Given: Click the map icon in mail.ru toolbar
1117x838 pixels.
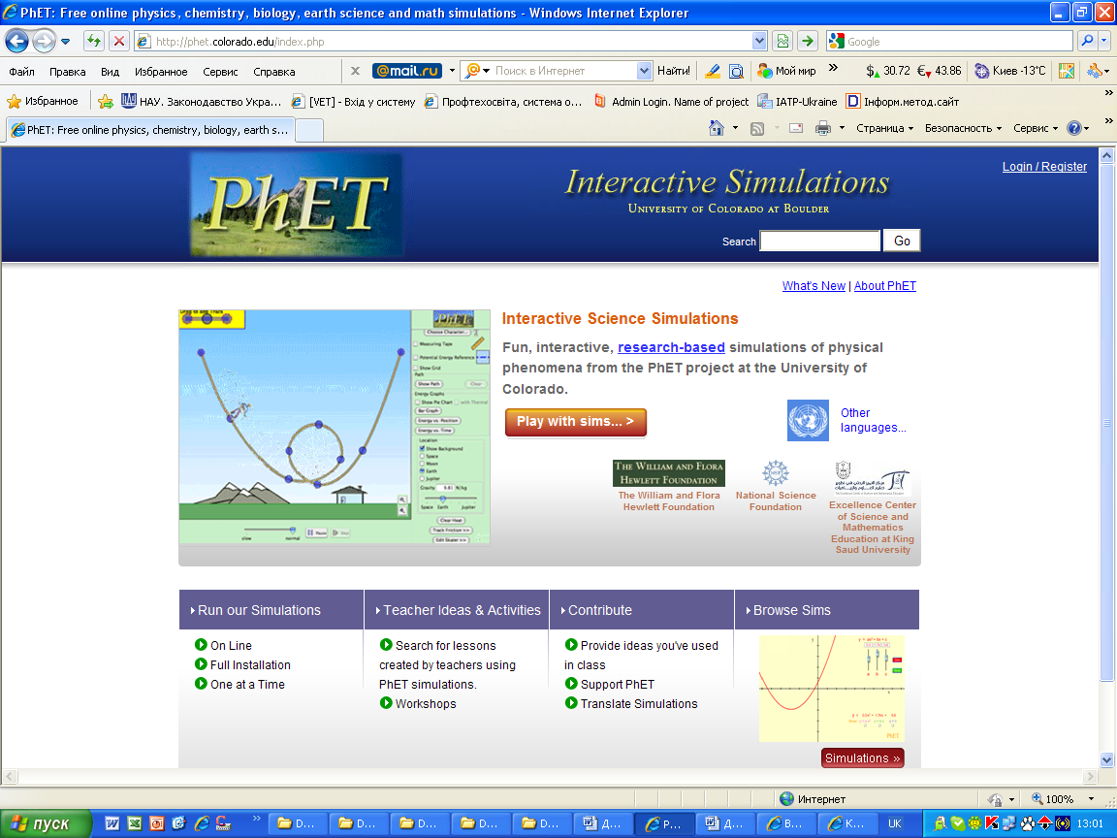Looking at the screenshot, I should pyautogui.click(x=1067, y=71).
